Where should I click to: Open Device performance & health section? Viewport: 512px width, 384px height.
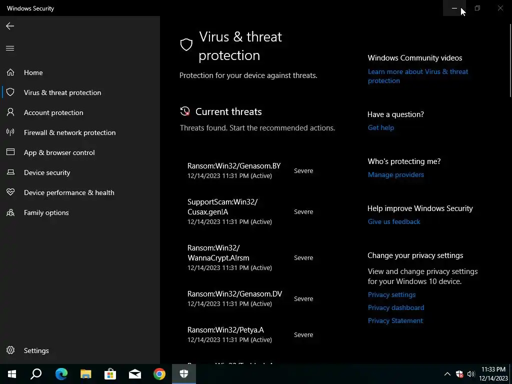69,192
